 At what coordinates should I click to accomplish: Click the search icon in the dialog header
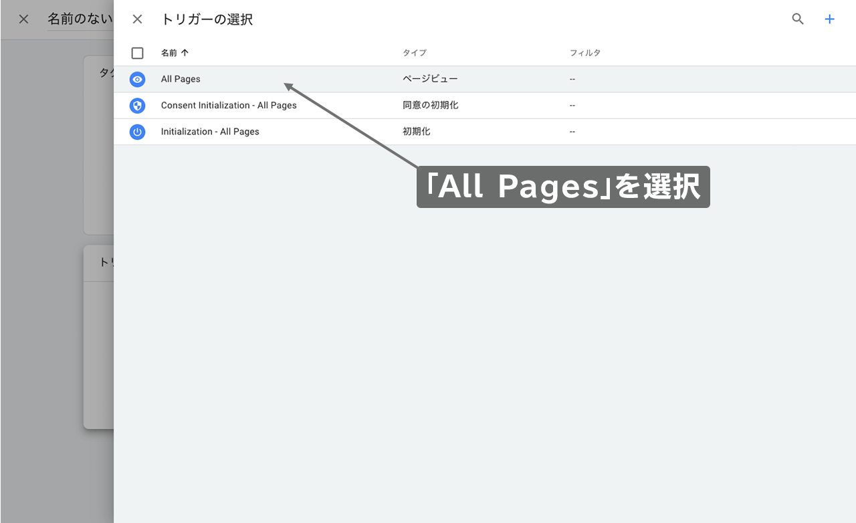(x=797, y=19)
